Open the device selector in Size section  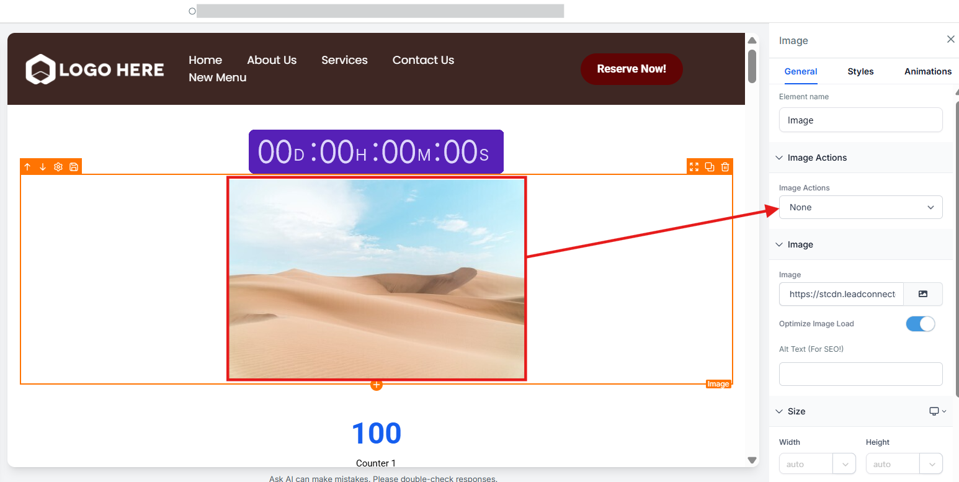tap(937, 411)
